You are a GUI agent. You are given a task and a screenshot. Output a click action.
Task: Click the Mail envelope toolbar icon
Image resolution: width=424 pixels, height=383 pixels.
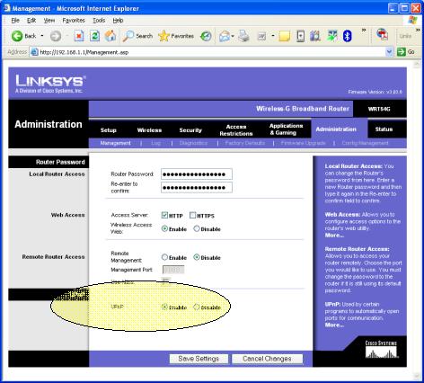point(225,36)
